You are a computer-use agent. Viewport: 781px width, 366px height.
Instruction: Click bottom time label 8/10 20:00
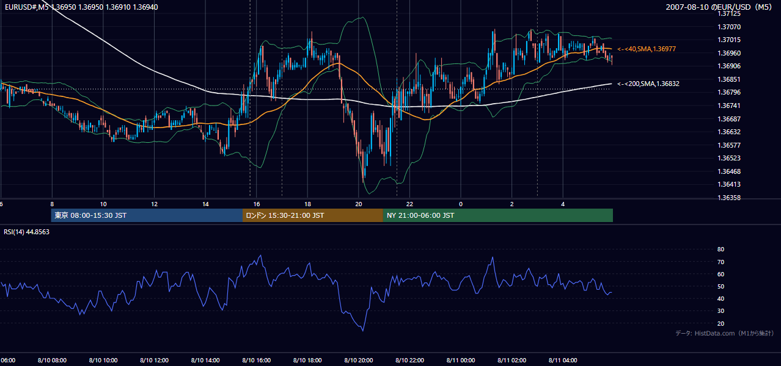click(x=359, y=361)
